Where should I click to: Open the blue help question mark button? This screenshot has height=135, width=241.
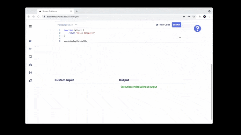click(x=197, y=29)
